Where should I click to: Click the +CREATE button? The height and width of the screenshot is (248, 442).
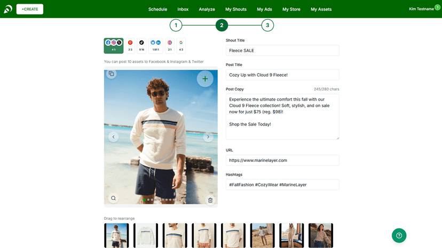pyautogui.click(x=29, y=9)
